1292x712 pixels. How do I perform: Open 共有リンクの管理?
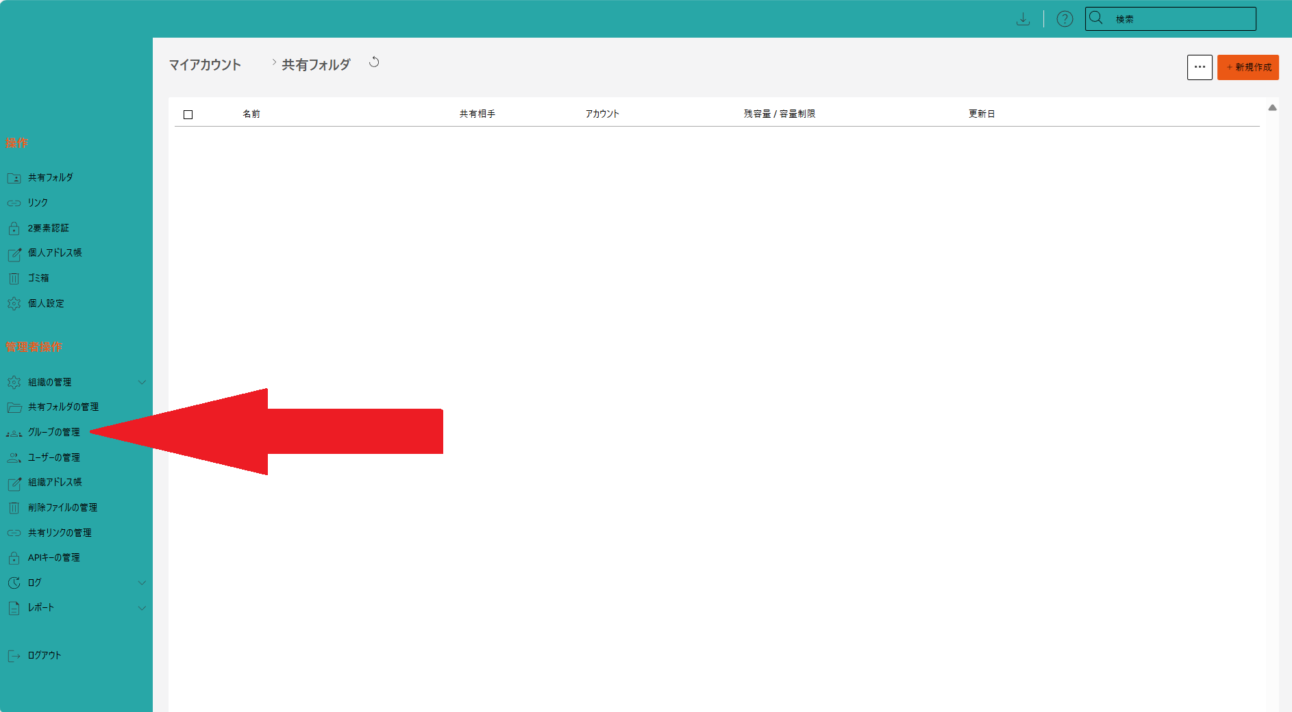pos(60,533)
